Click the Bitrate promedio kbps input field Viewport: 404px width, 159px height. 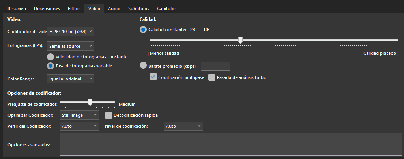click(215, 66)
